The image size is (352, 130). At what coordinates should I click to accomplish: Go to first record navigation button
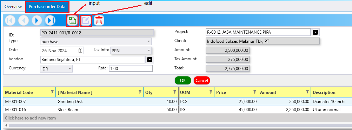pos(10,21)
